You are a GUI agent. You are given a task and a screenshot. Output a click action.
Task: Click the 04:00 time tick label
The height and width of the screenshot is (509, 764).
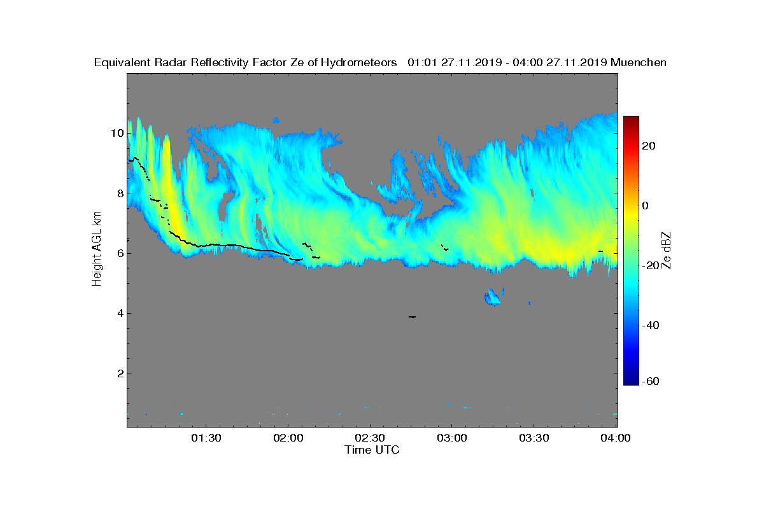point(617,438)
